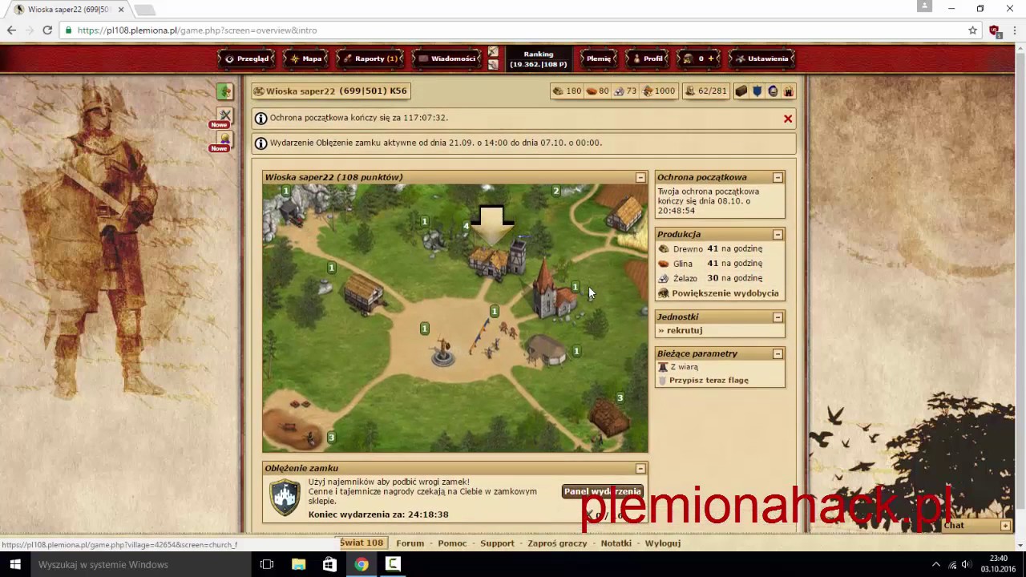Click the clay resource 80 indicator
This screenshot has width=1026, height=577.
click(597, 91)
